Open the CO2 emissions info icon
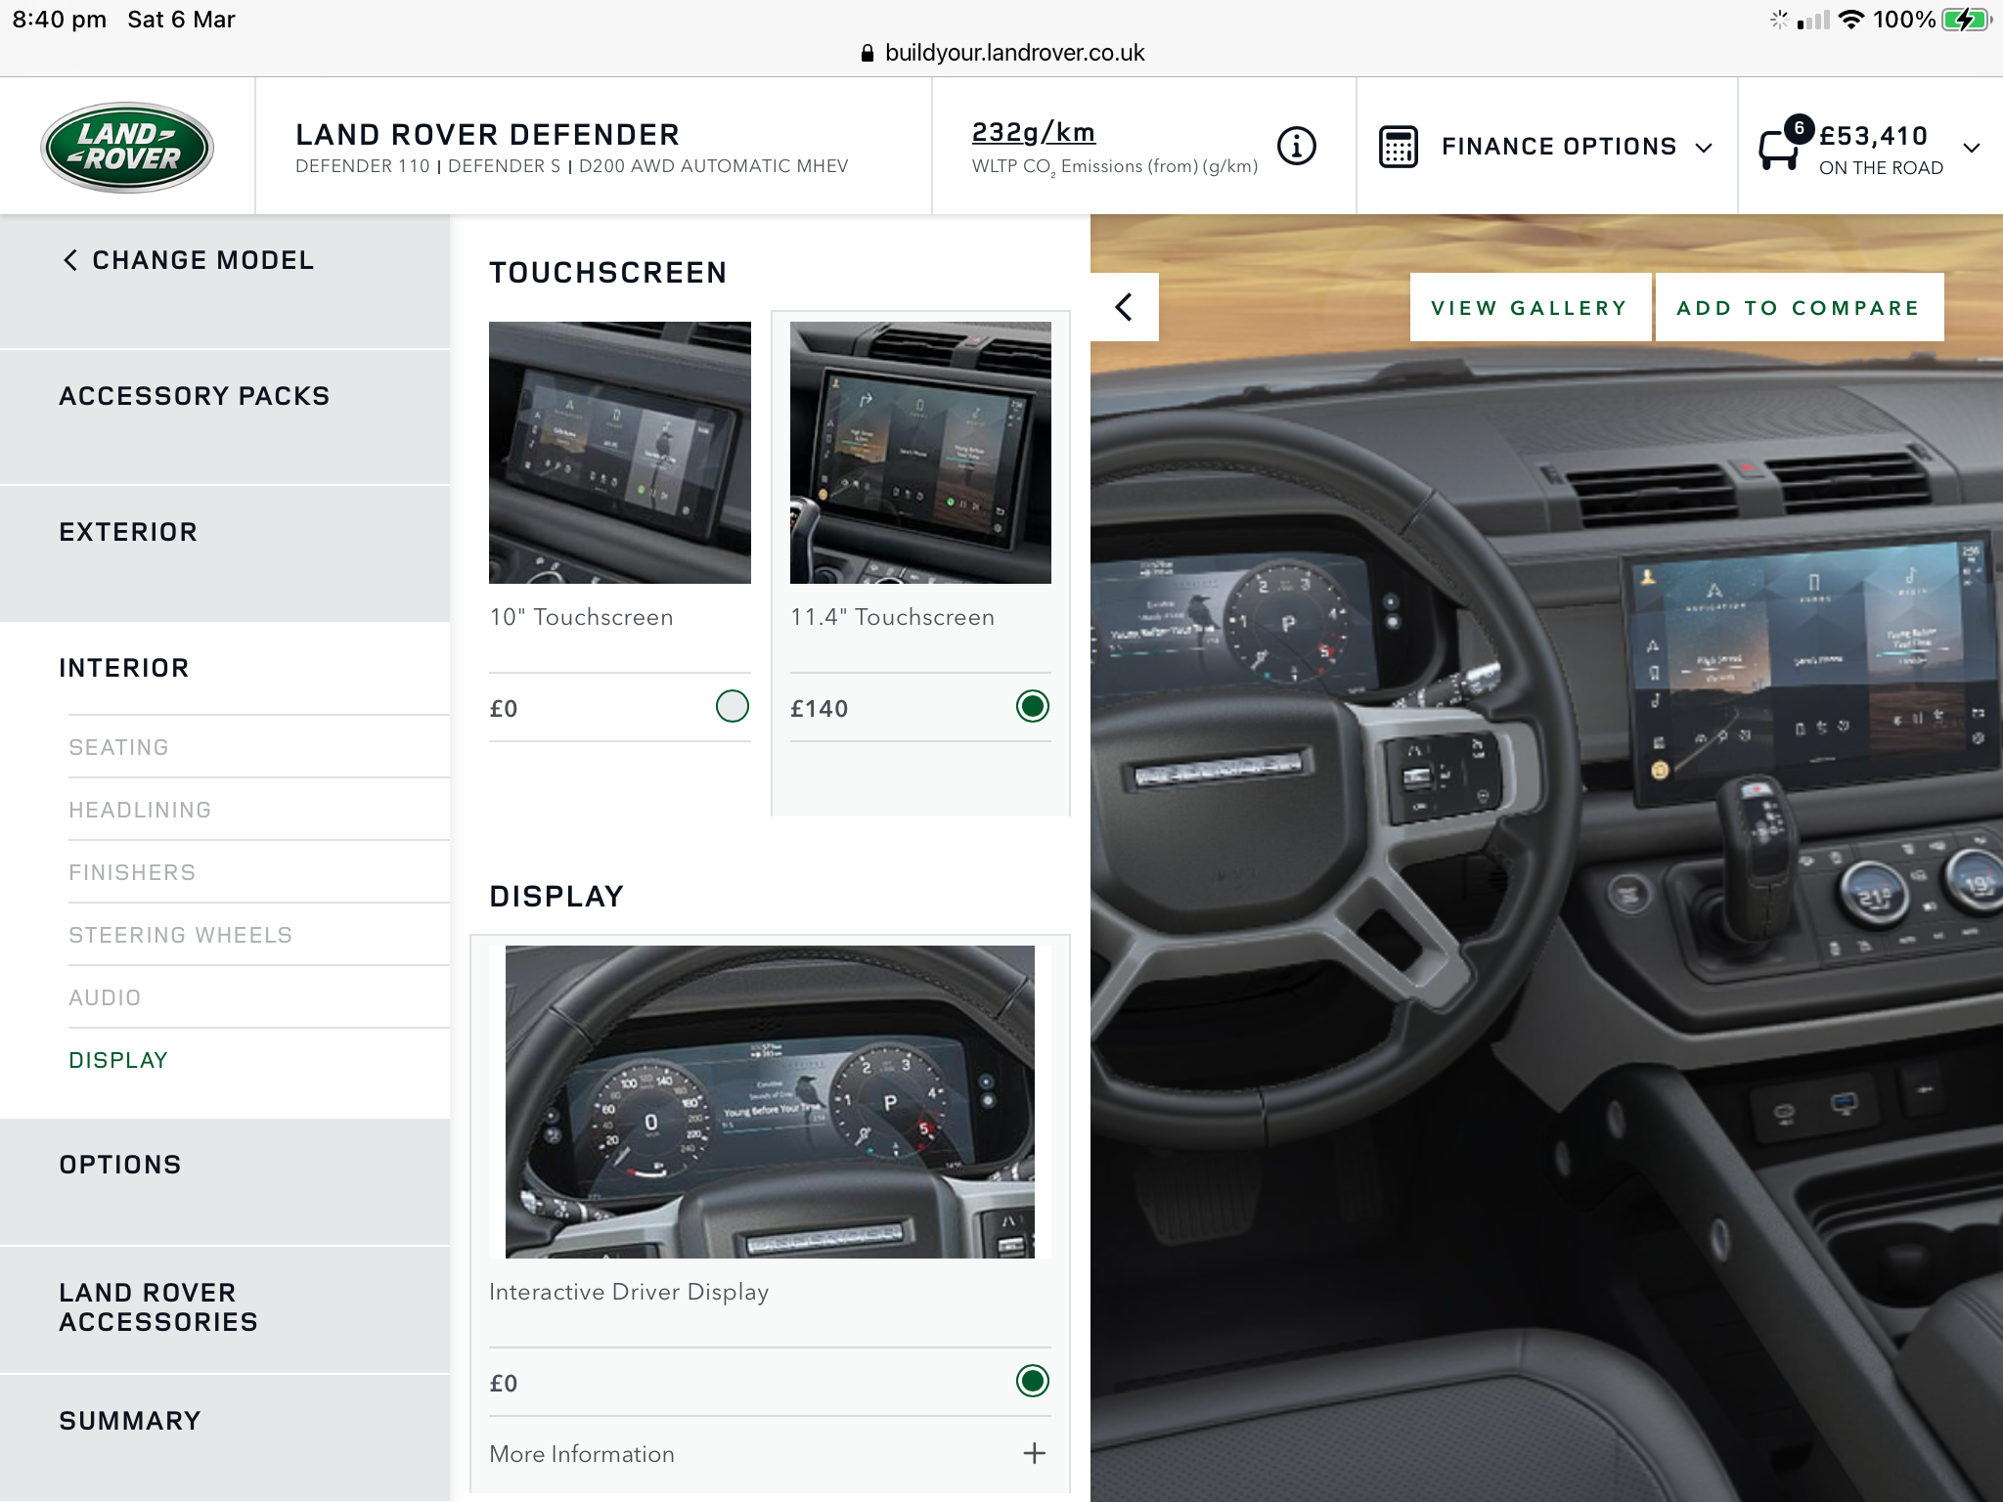The width and height of the screenshot is (2003, 1502). point(1297,146)
